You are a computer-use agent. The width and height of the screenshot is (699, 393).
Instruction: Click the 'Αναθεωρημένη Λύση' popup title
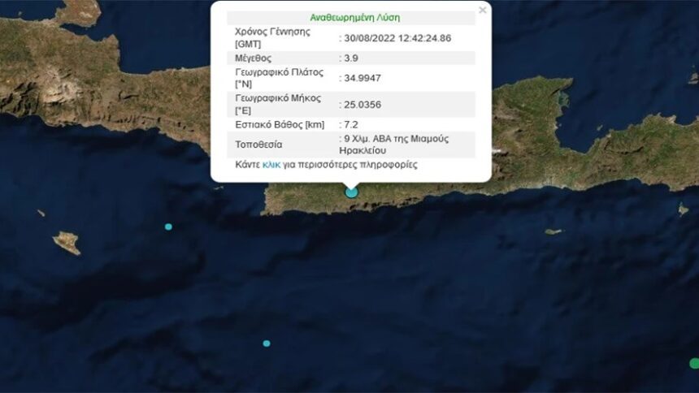354,17
